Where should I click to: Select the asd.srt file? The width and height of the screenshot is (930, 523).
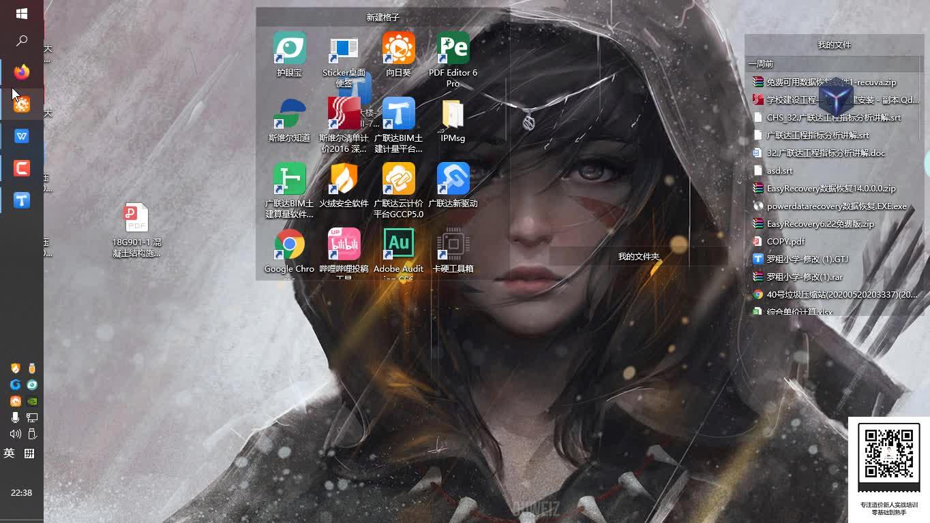tap(772, 171)
